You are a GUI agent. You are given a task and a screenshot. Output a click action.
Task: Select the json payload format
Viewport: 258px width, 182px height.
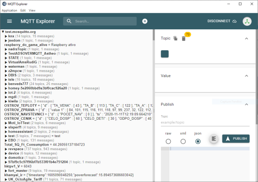click(x=198, y=141)
